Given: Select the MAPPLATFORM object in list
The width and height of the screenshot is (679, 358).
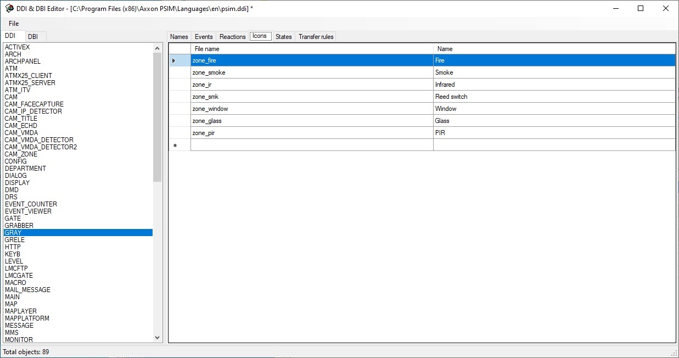Looking at the screenshot, I should (x=27, y=318).
